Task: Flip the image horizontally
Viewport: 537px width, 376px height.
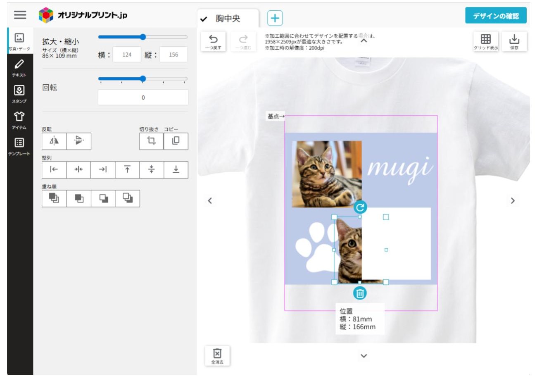Action: [54, 141]
